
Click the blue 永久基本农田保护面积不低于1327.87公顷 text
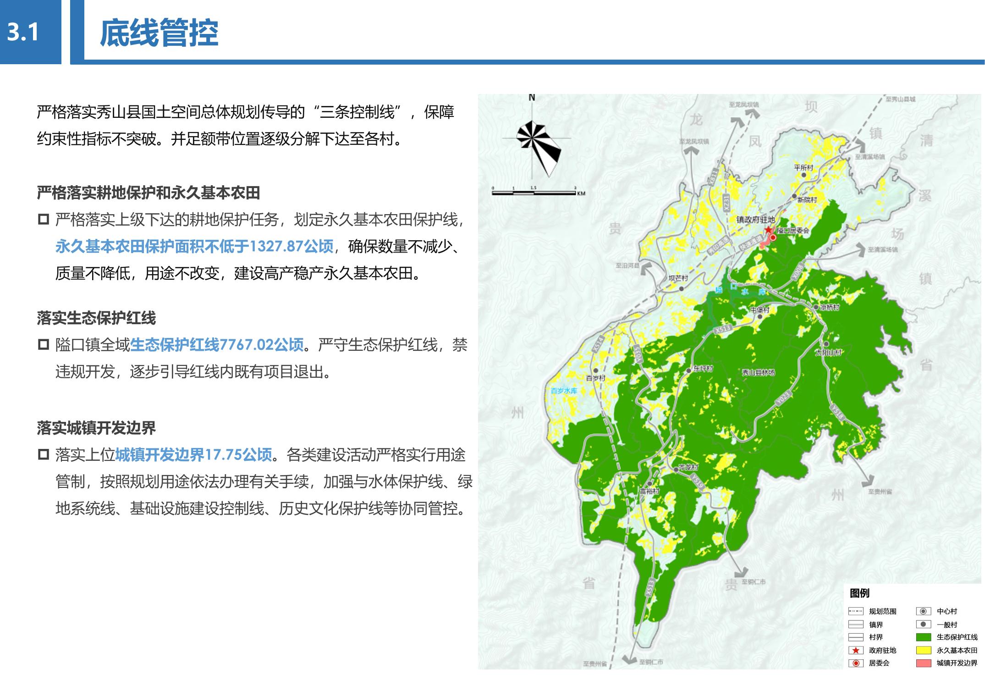click(194, 246)
